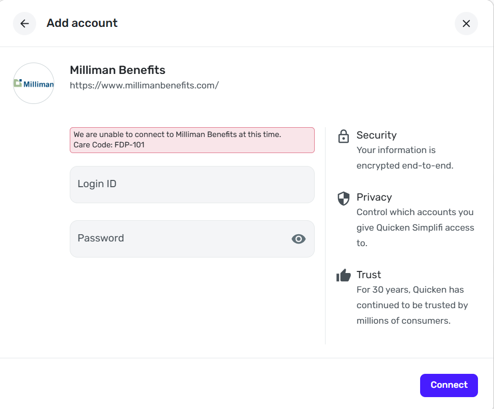
Task: Click the Trust heading
Action: tap(368, 275)
